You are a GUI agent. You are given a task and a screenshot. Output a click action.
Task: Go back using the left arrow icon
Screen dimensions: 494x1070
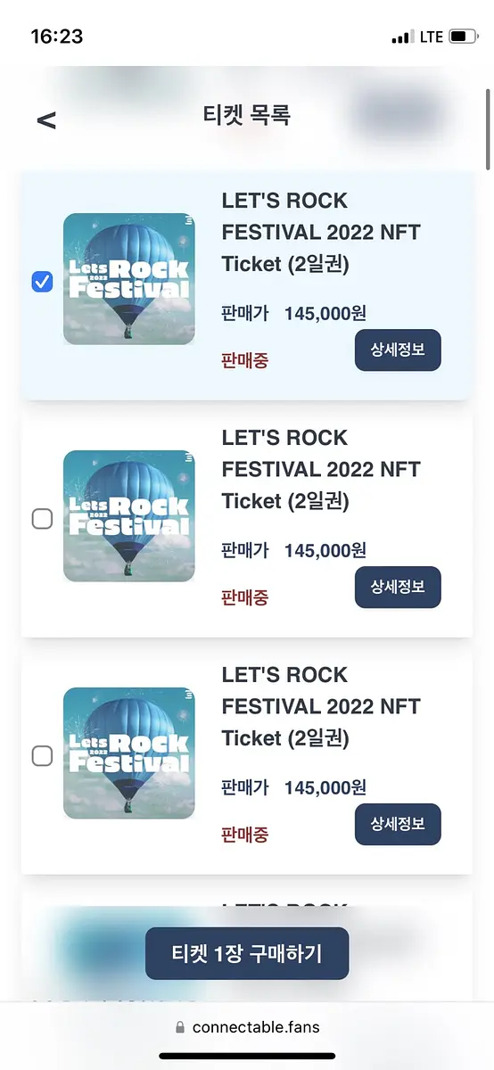click(x=46, y=119)
